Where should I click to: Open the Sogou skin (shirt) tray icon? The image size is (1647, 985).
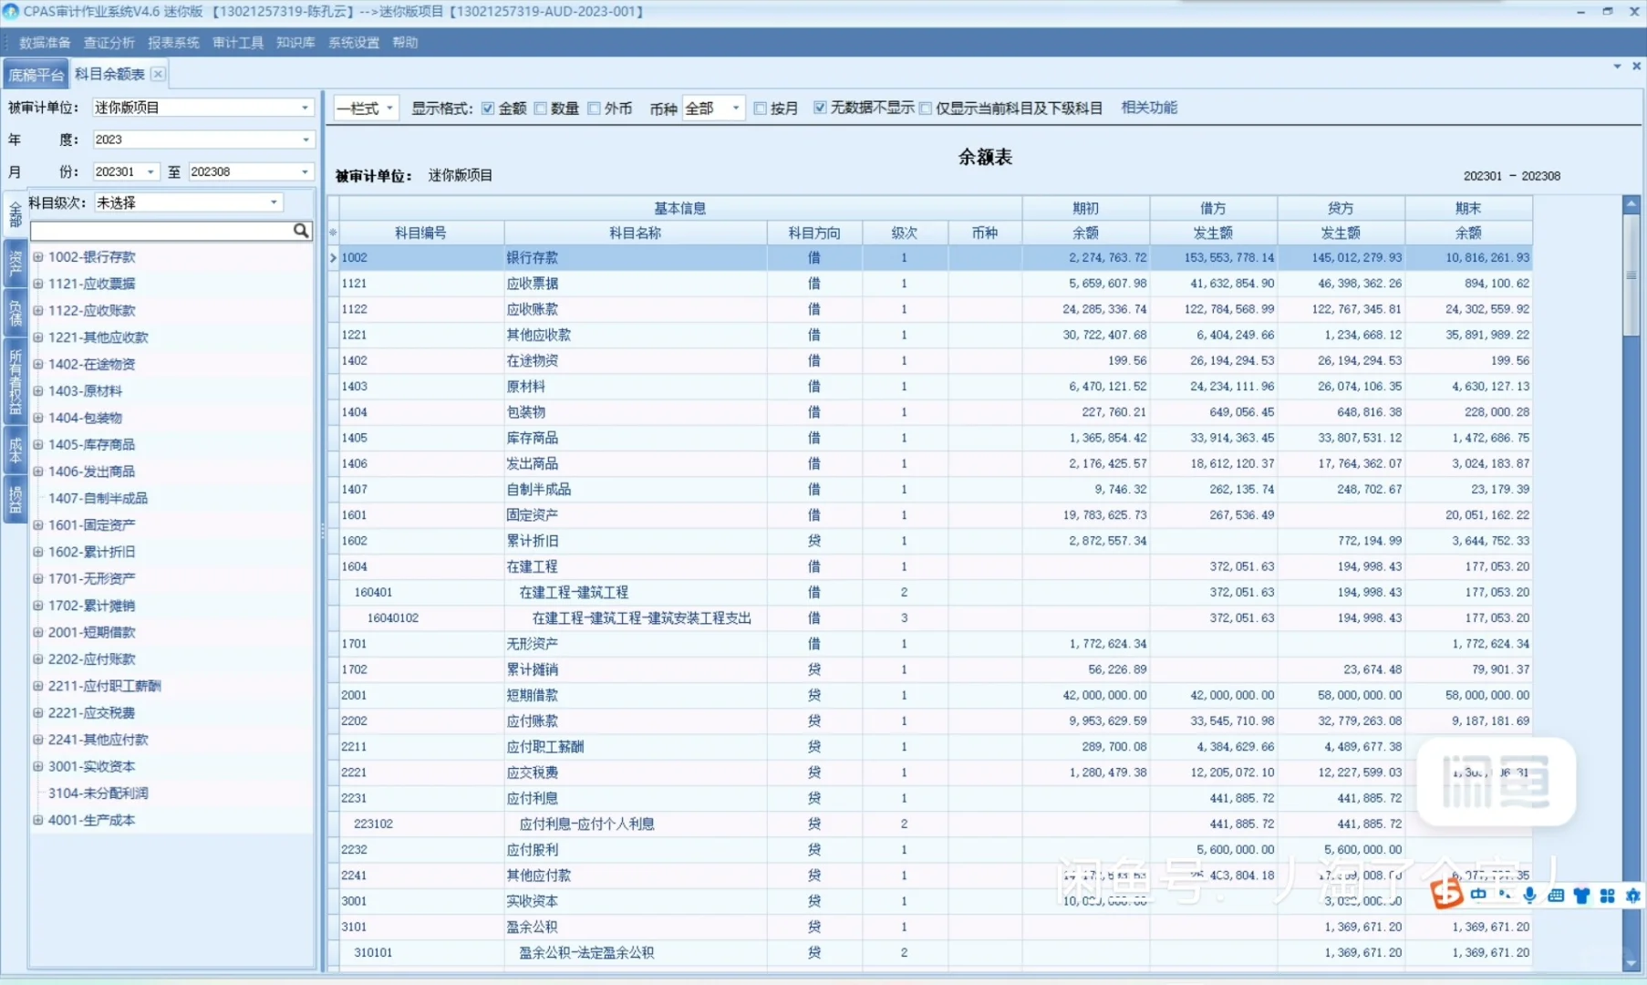(x=1580, y=896)
